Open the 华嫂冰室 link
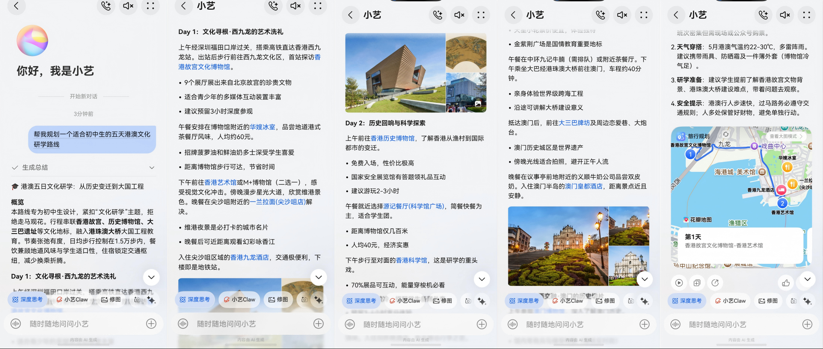The height and width of the screenshot is (349, 823). 262,127
